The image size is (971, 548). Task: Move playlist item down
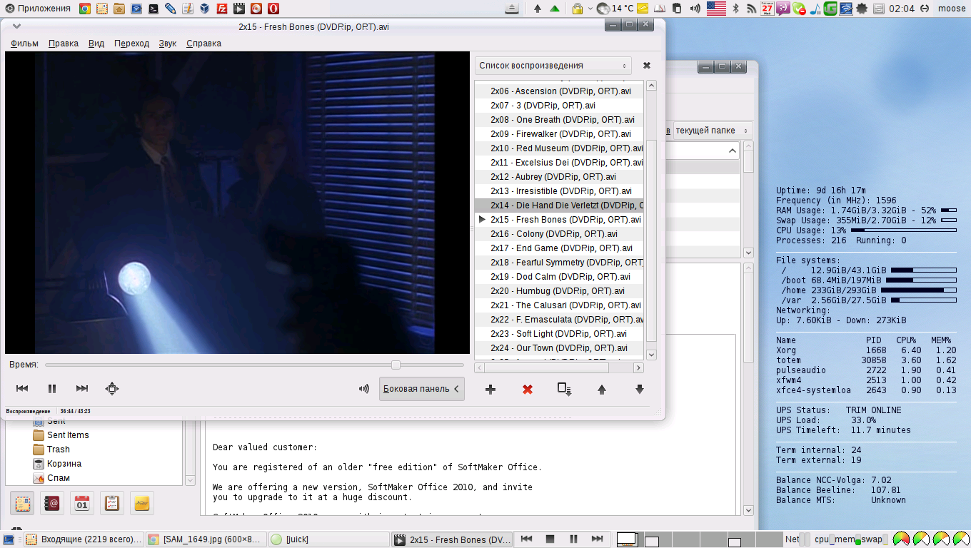tap(639, 390)
